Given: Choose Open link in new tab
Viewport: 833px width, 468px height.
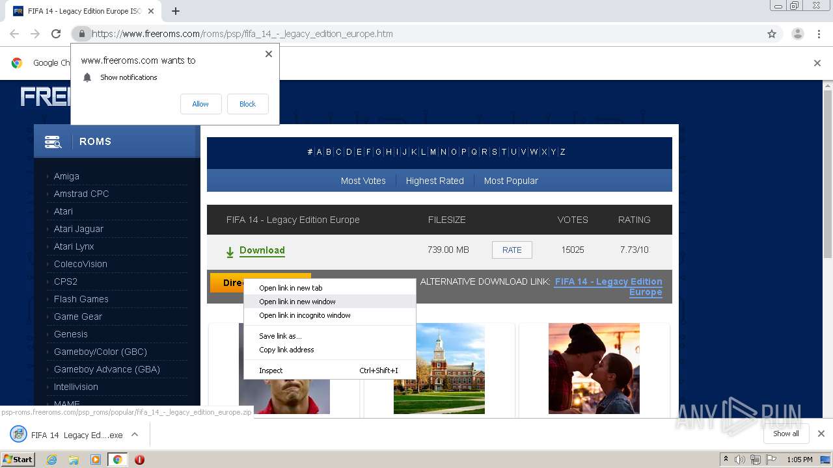Looking at the screenshot, I should coord(329,288).
